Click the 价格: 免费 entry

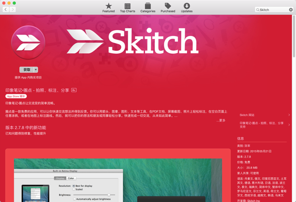(244, 162)
